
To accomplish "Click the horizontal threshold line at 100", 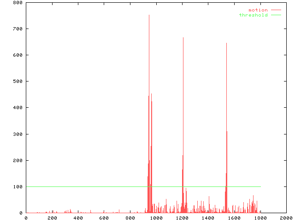I will (x=92, y=186).
